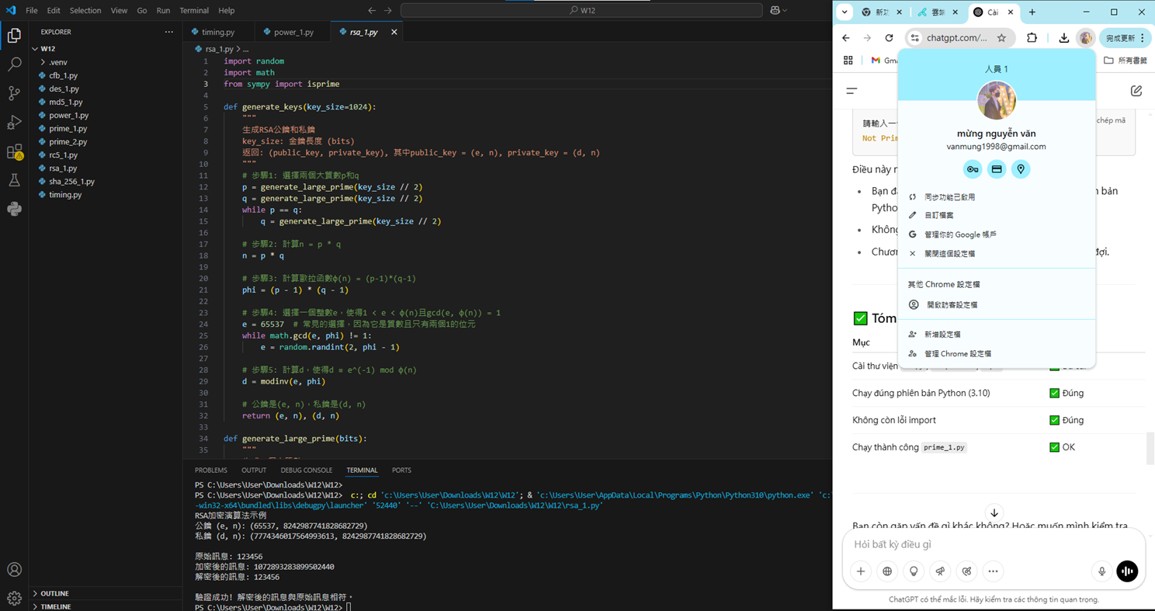Viewport: 1155px width, 611px height.
Task: Open the Testing flask icon view
Action: coord(14,181)
